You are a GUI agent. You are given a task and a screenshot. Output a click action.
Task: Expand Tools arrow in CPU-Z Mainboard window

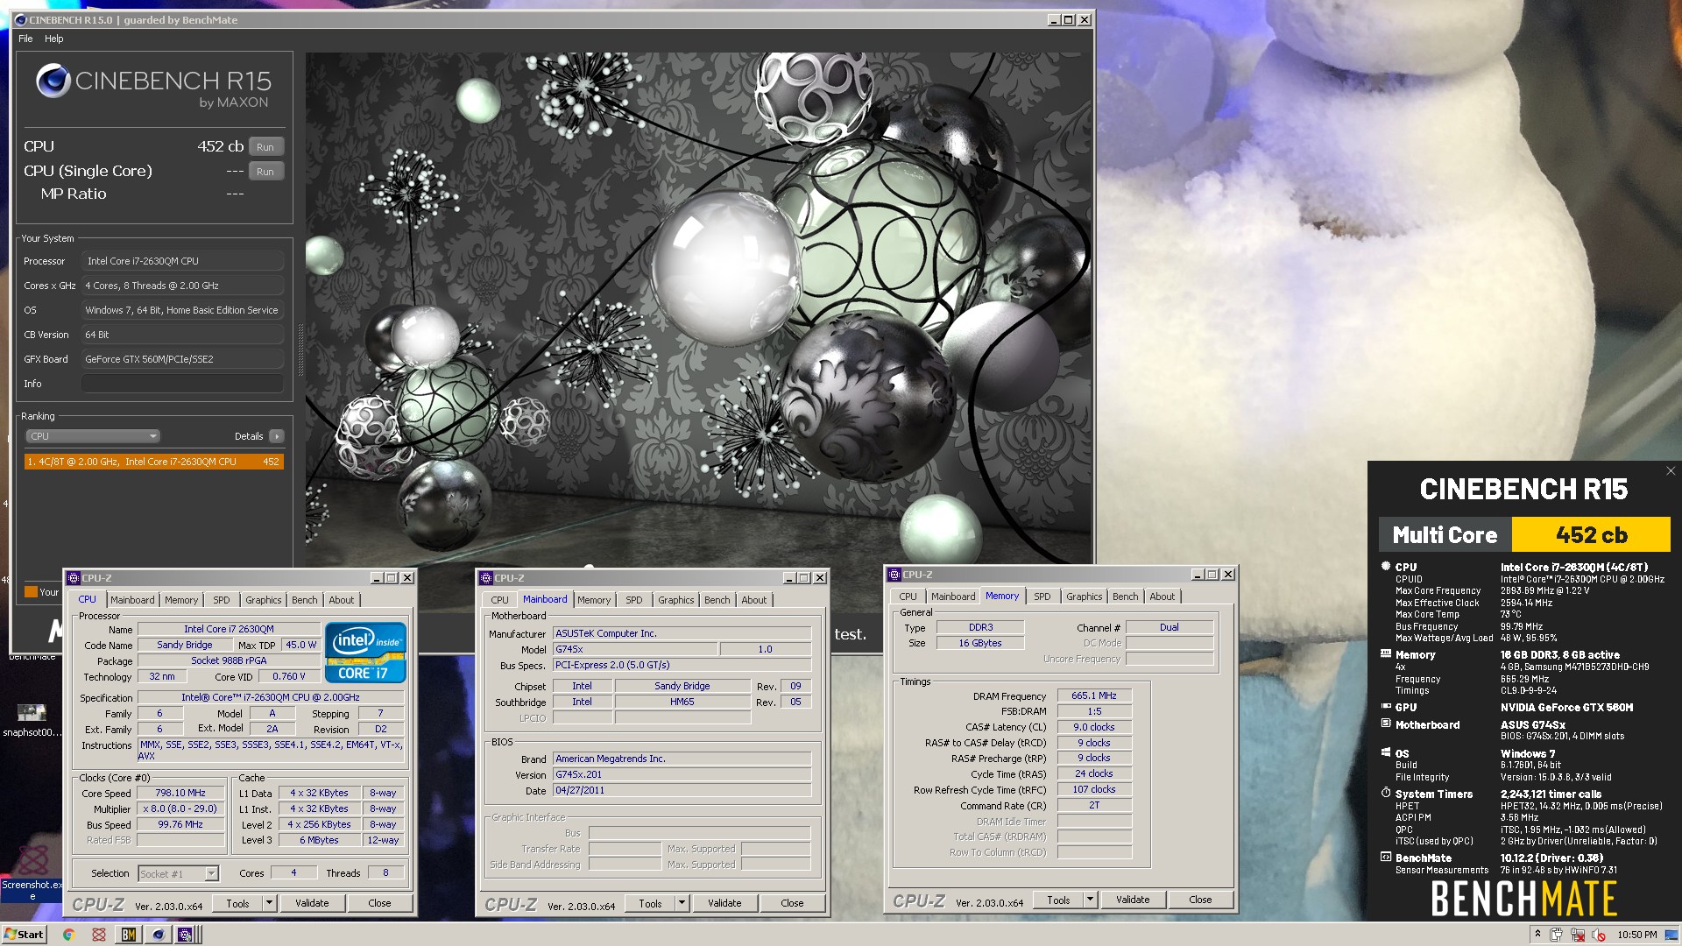point(682,903)
